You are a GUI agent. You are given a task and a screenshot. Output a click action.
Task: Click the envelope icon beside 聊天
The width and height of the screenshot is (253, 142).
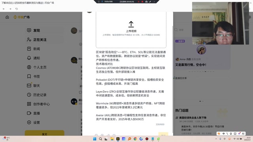(29, 86)
